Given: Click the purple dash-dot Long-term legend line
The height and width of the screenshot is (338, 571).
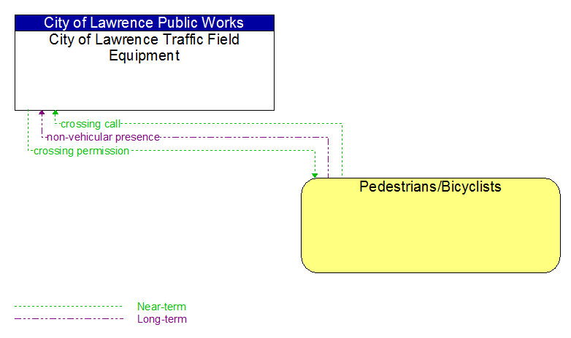Looking at the screenshot, I should tap(69, 319).
